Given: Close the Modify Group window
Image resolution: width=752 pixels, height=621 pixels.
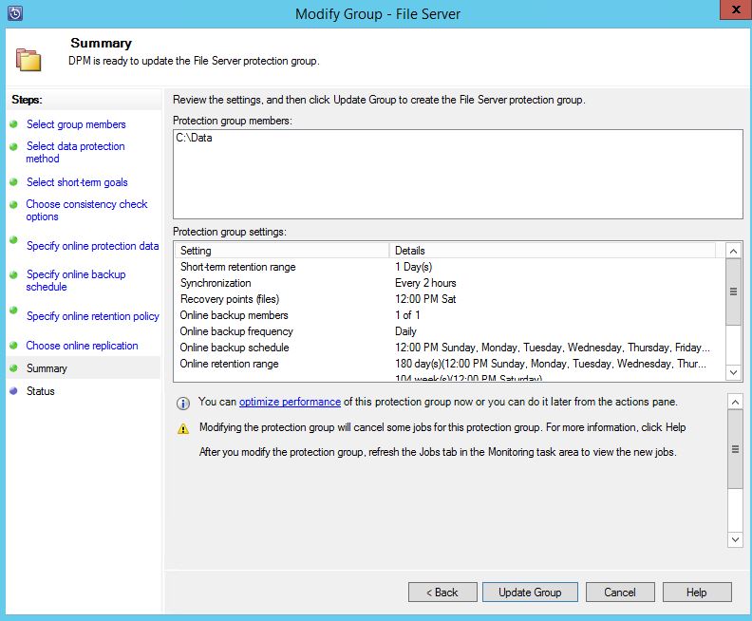Looking at the screenshot, I should (736, 9).
